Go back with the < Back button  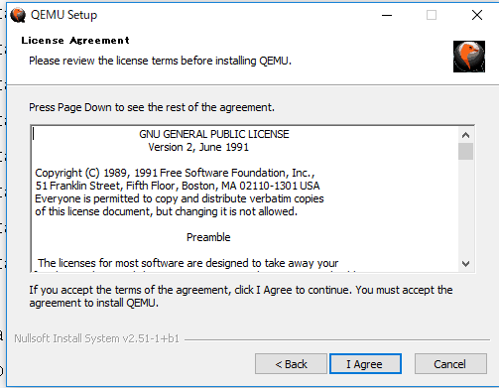coord(291,364)
